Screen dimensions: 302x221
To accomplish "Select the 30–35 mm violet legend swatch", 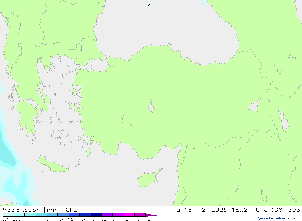I will click(107, 215).
